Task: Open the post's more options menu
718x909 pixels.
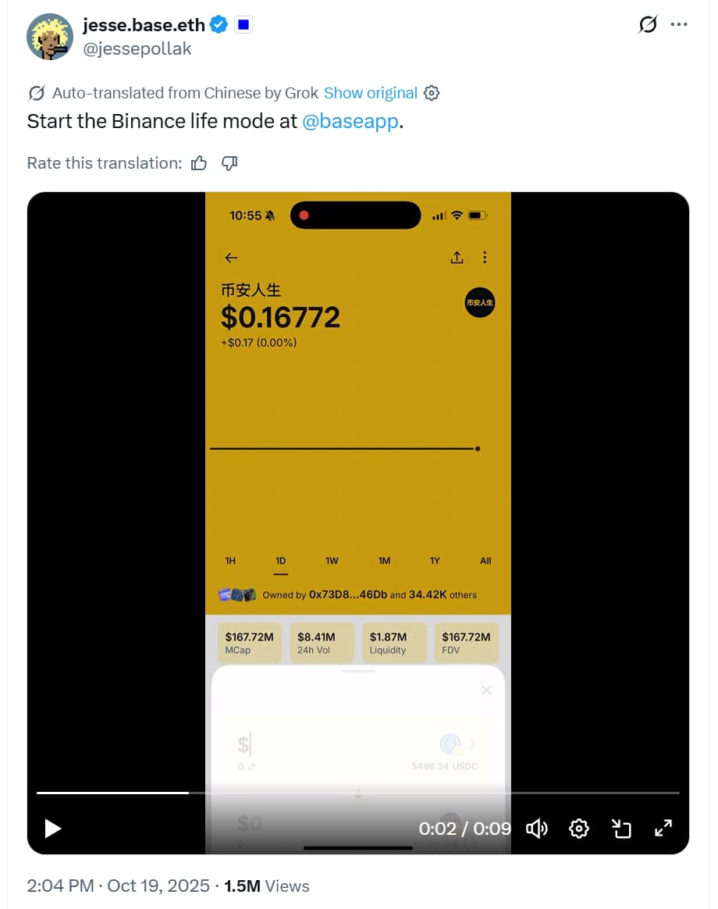Action: pos(678,24)
